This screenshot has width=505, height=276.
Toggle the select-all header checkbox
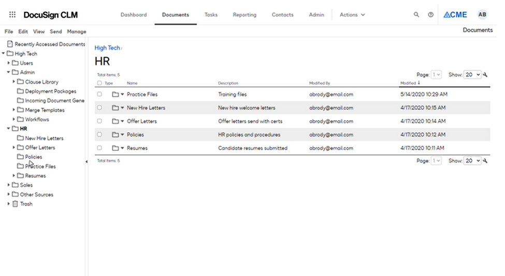(99, 83)
